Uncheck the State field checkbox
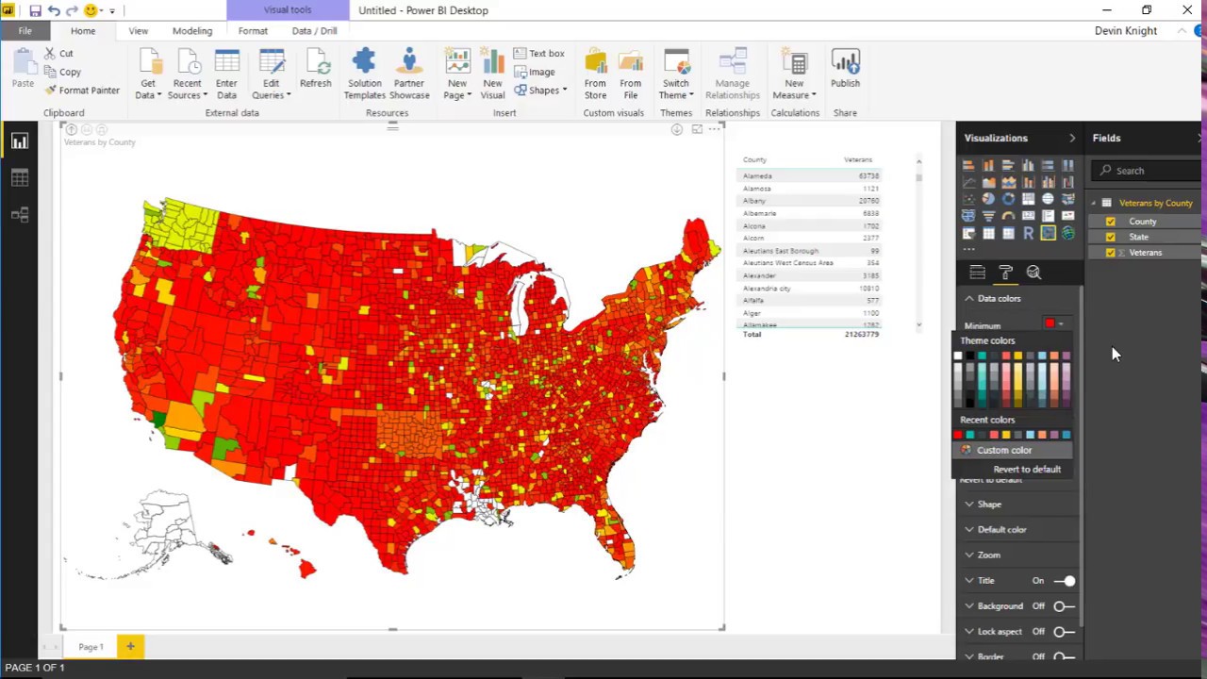The height and width of the screenshot is (679, 1207). click(1110, 237)
